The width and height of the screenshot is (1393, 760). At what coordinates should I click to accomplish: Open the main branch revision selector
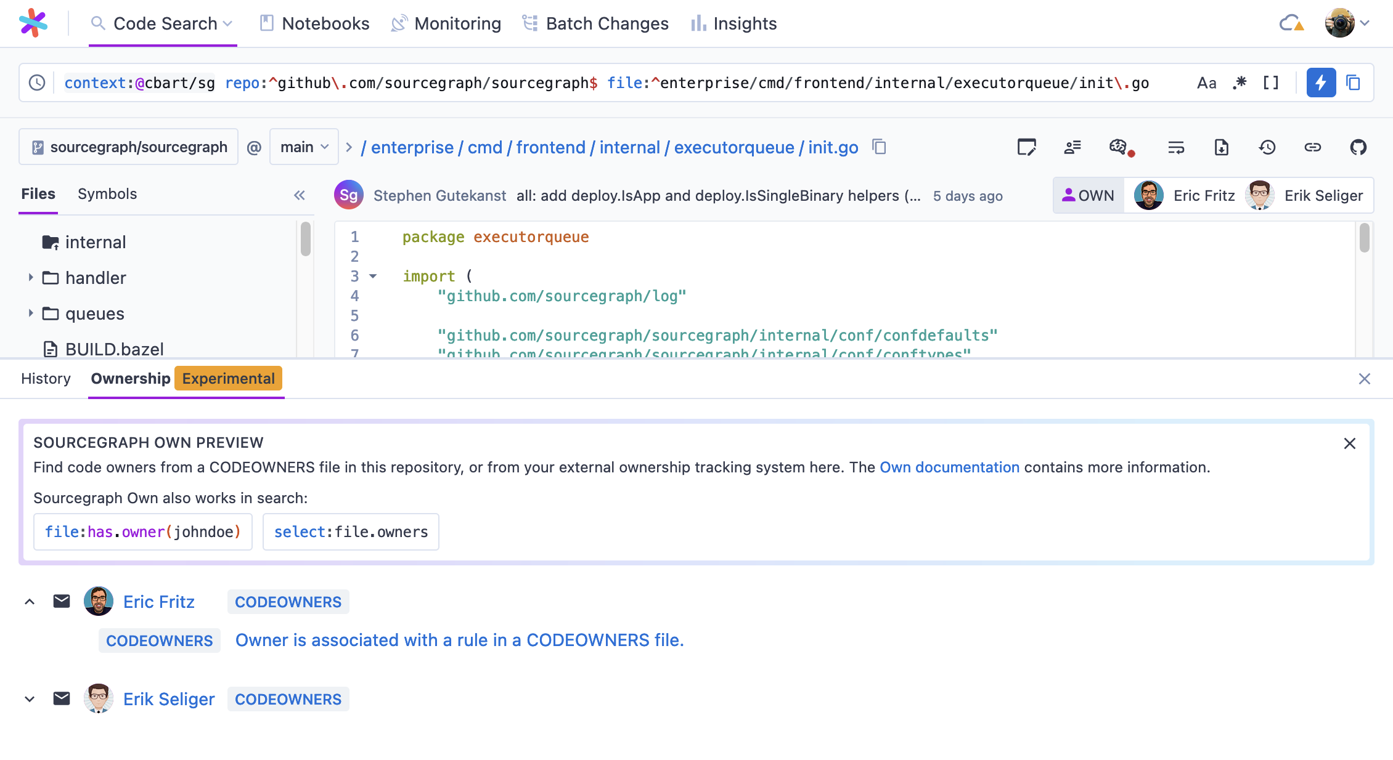tap(304, 147)
